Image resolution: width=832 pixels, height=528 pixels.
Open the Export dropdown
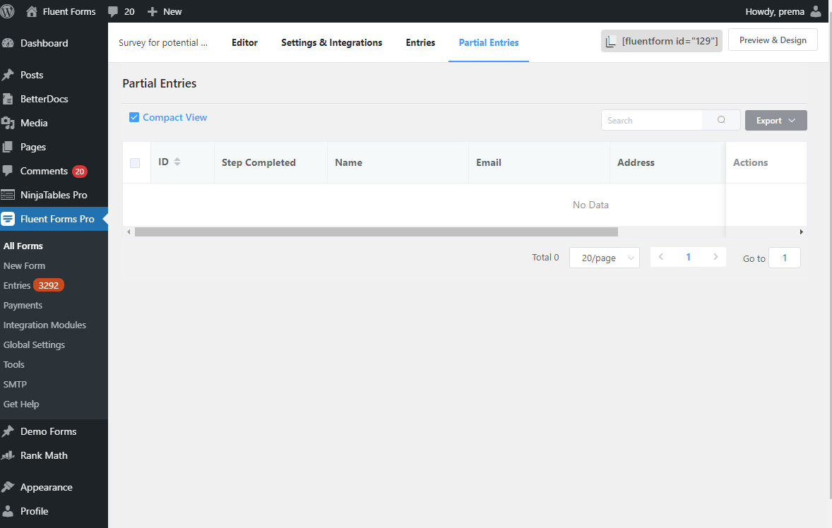click(x=775, y=120)
